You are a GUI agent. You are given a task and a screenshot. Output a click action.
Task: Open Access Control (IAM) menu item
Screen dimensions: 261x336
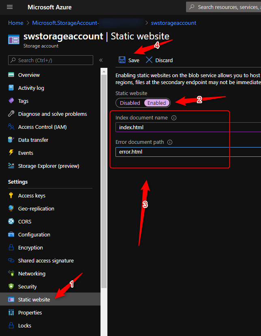(x=42, y=127)
